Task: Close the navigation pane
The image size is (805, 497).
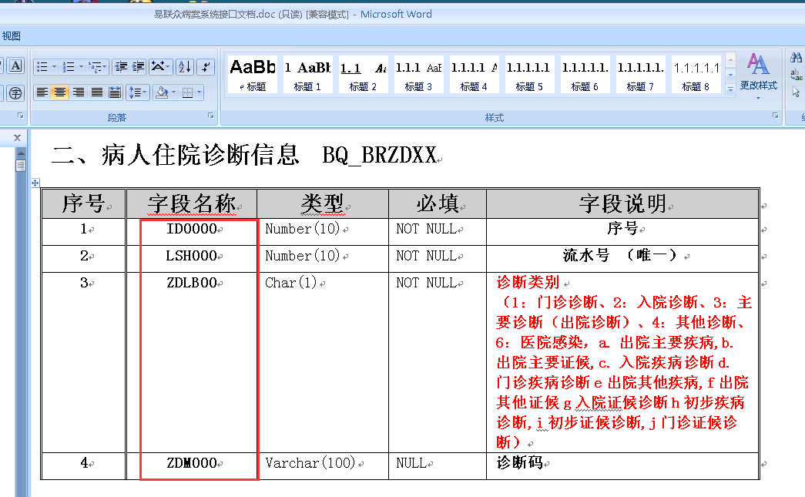Action: coord(17,138)
